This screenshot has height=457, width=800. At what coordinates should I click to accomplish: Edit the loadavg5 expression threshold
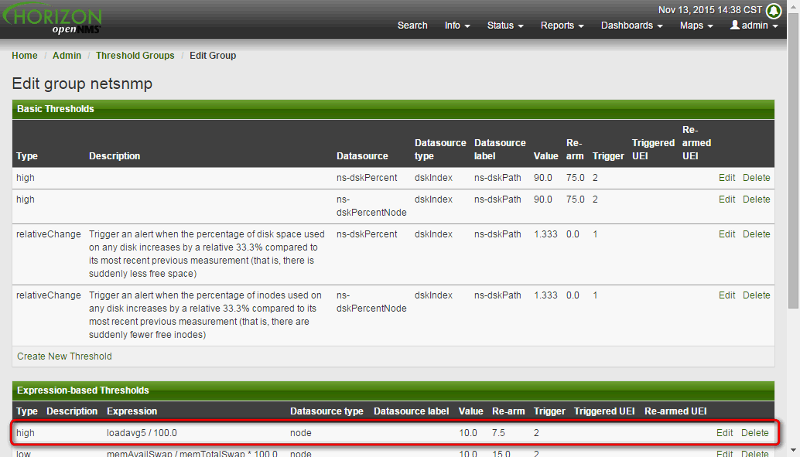pyautogui.click(x=724, y=432)
